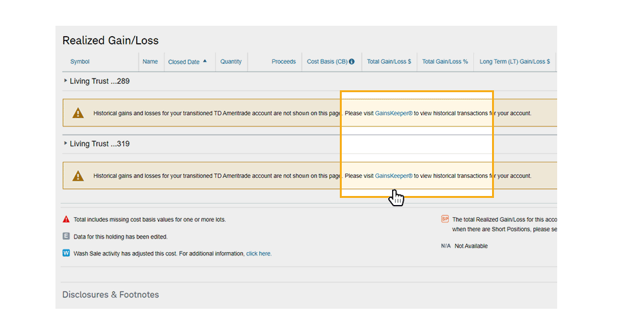621x332 pixels.
Task: Sort by the Quantity column
Action: 231,62
